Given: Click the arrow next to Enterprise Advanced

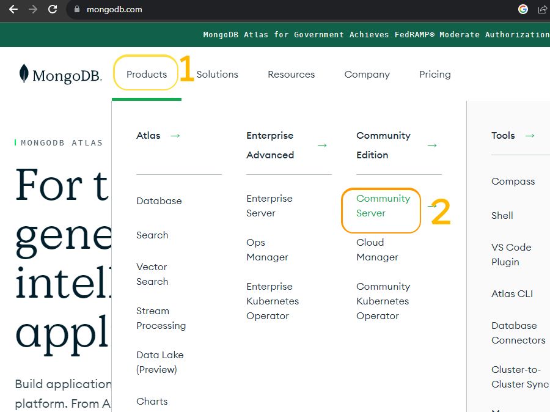Looking at the screenshot, I should tap(322, 145).
